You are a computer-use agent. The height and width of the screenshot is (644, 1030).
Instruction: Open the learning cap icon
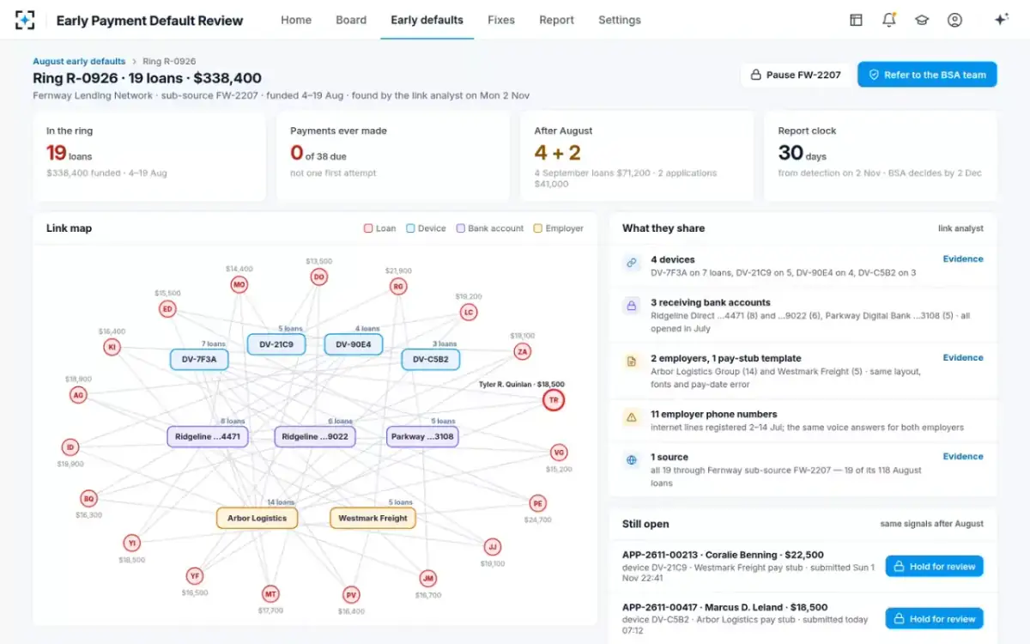pos(922,20)
